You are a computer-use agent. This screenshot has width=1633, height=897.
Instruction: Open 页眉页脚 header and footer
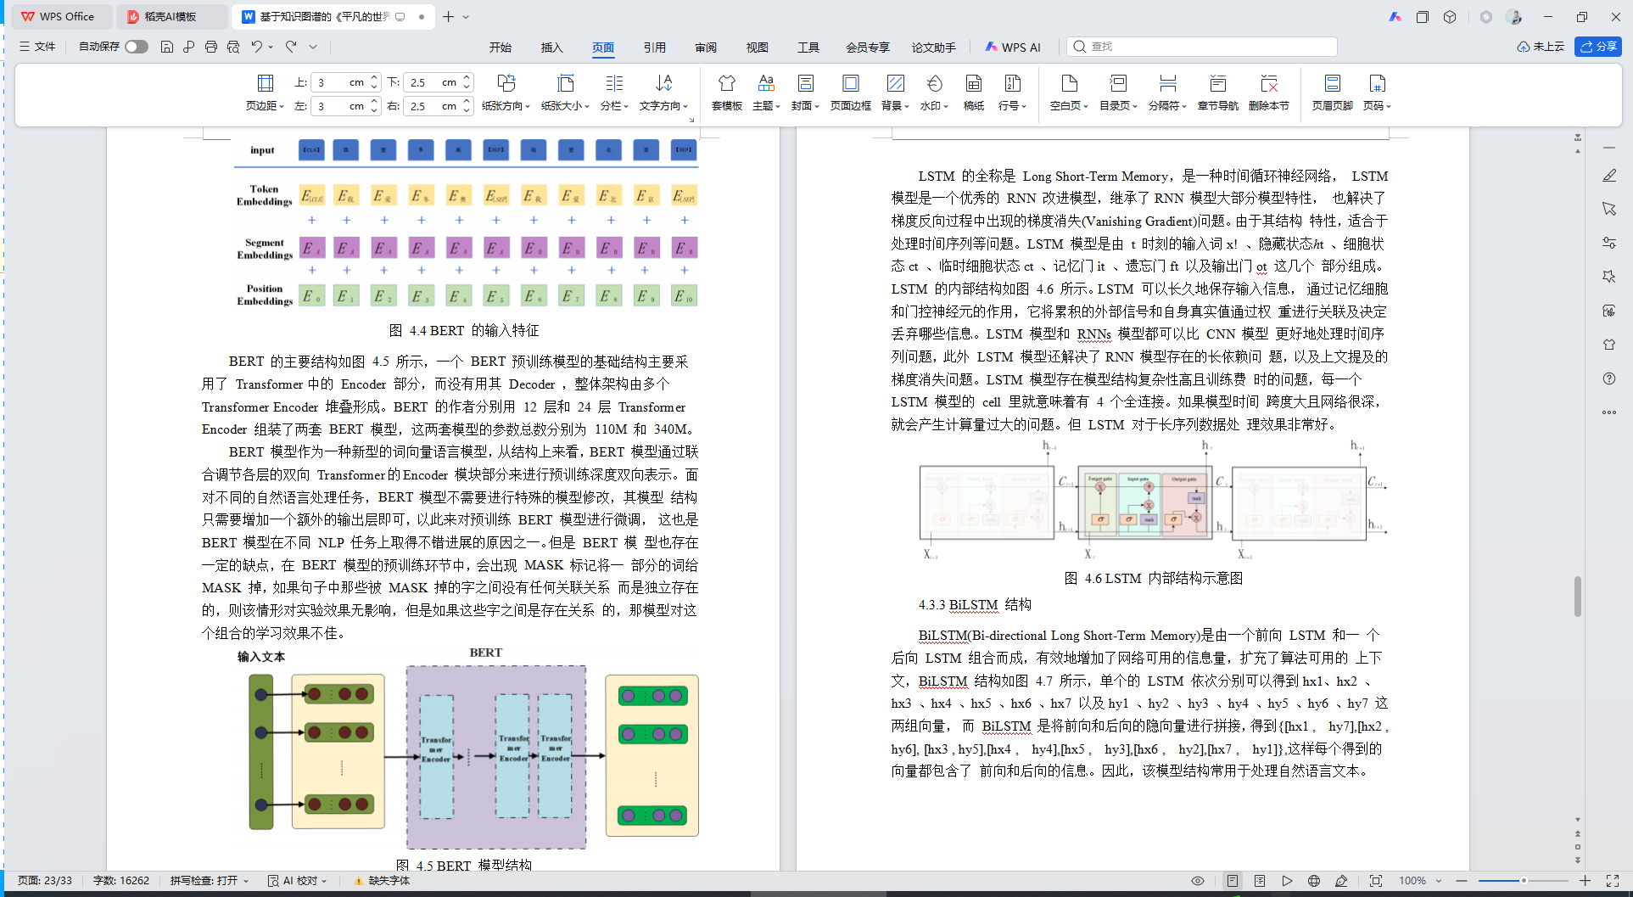[1332, 93]
